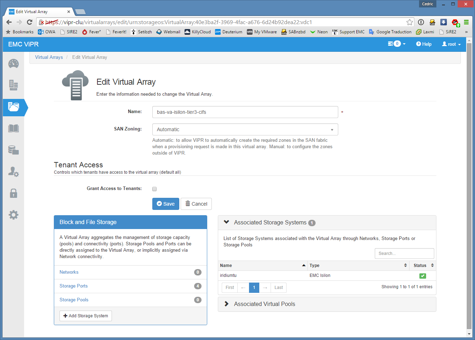
Task: Close the Edit Virtual Array tab
Action: pos(69,12)
